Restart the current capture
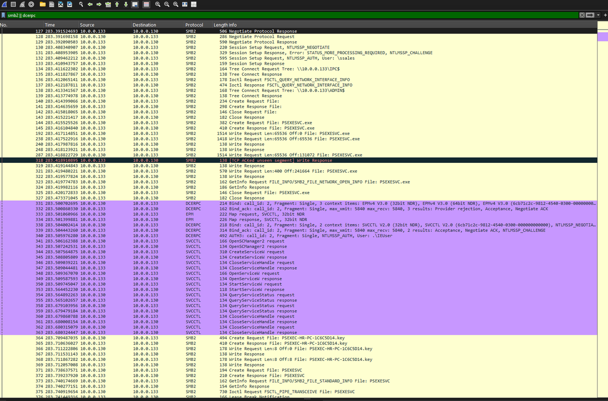The height and width of the screenshot is (401, 608). tap(22, 4)
